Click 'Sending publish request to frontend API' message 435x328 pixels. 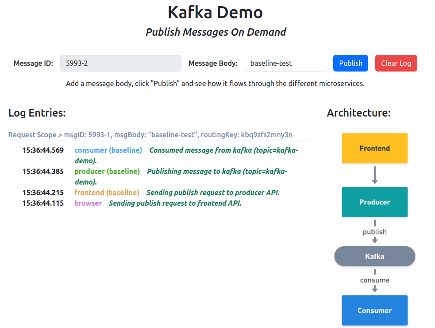(175, 203)
